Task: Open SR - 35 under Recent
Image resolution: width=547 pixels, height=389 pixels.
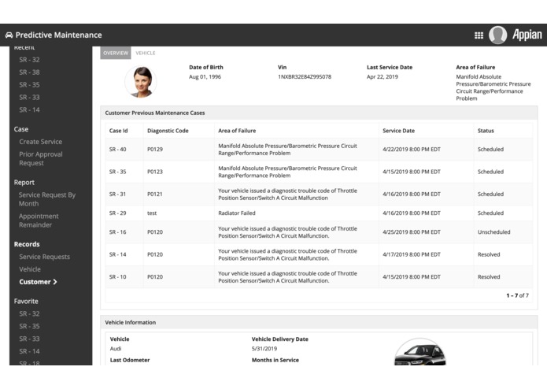Action: [29, 85]
